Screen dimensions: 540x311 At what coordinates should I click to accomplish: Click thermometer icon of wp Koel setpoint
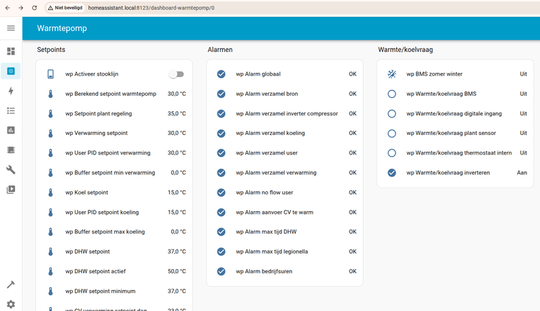pyautogui.click(x=51, y=193)
